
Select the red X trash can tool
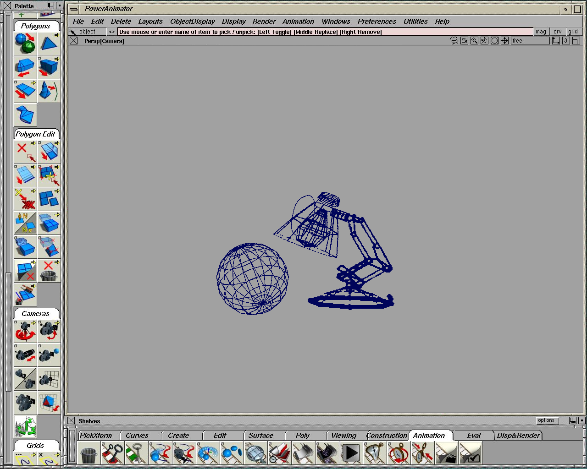[x=49, y=271]
